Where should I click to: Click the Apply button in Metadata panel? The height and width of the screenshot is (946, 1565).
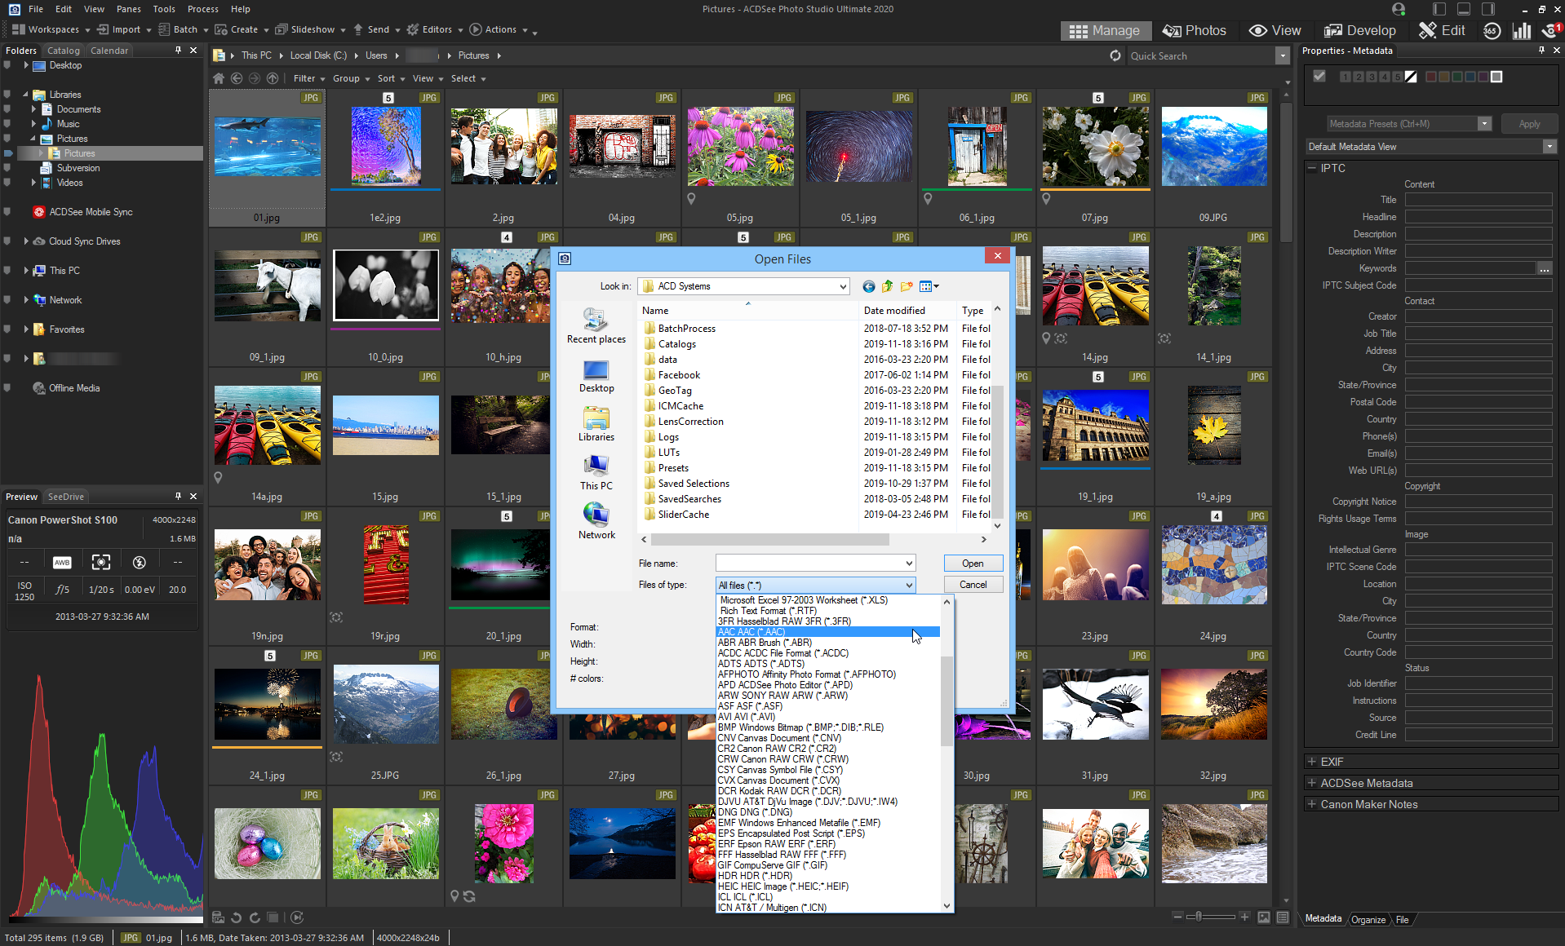pyautogui.click(x=1528, y=123)
